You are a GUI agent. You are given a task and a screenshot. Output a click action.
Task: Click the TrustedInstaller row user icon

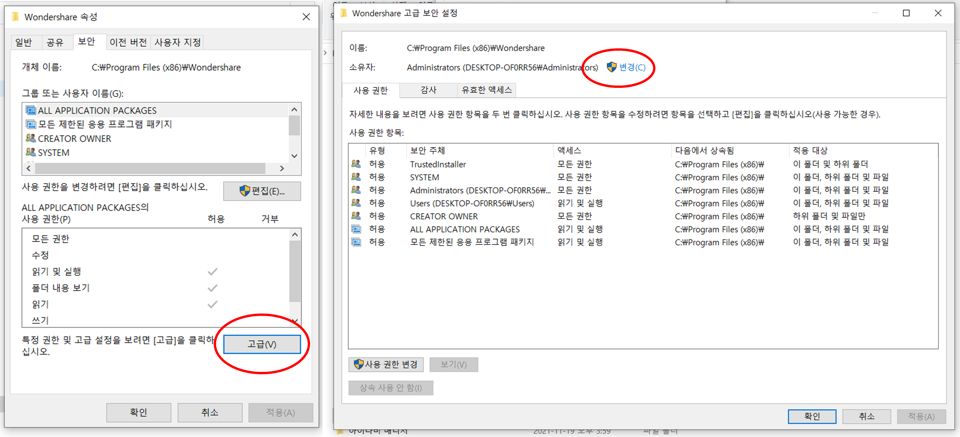[356, 164]
